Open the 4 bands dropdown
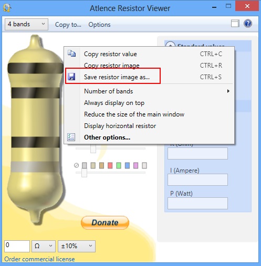 [x=26, y=24]
